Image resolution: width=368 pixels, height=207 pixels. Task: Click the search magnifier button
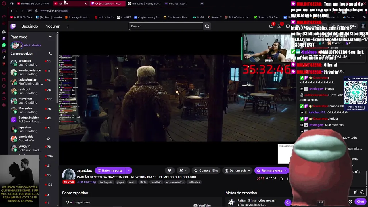[207, 26]
